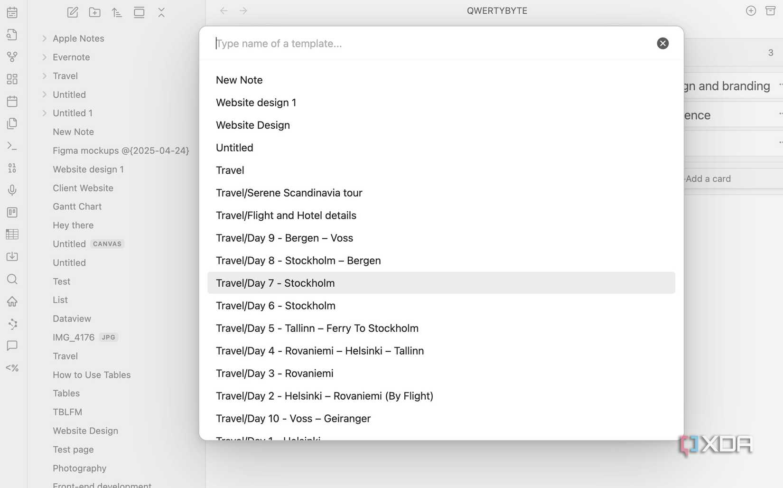Viewport: 783px width, 488px height.
Task: Open the sort order icon
Action: click(117, 12)
